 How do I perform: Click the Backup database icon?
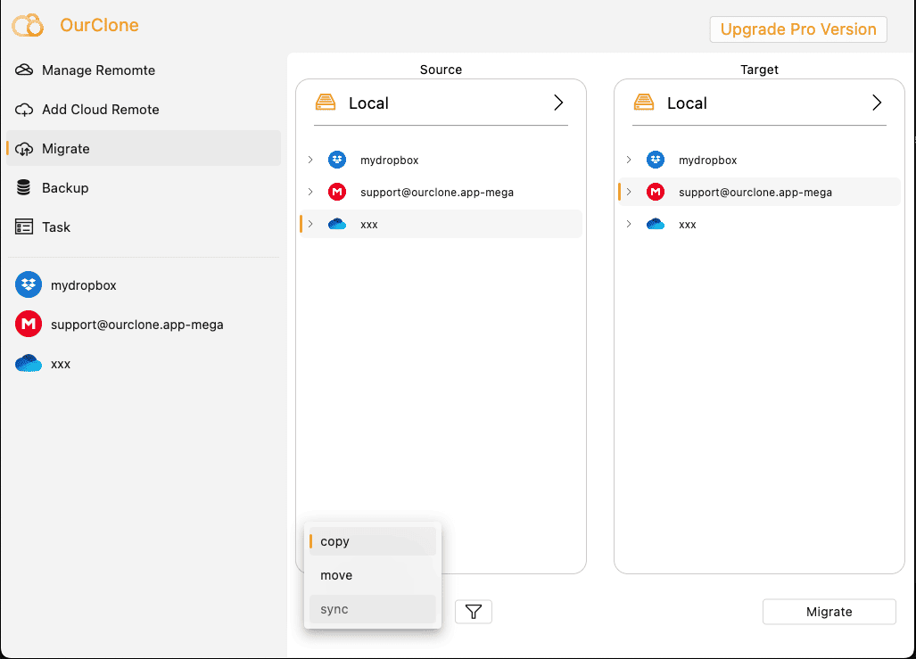click(23, 187)
